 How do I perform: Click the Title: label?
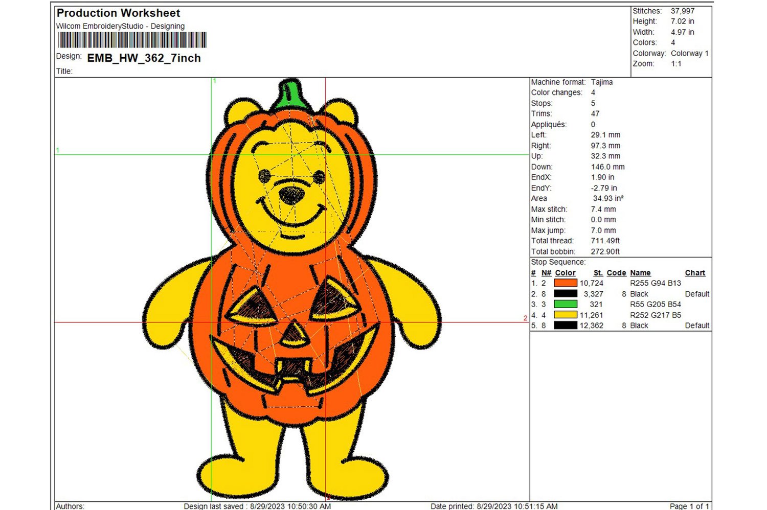(64, 71)
